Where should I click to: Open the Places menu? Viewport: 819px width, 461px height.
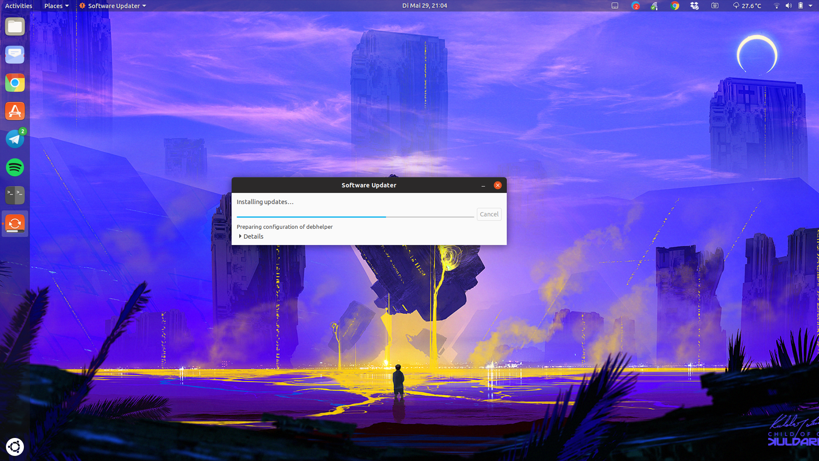[56, 6]
